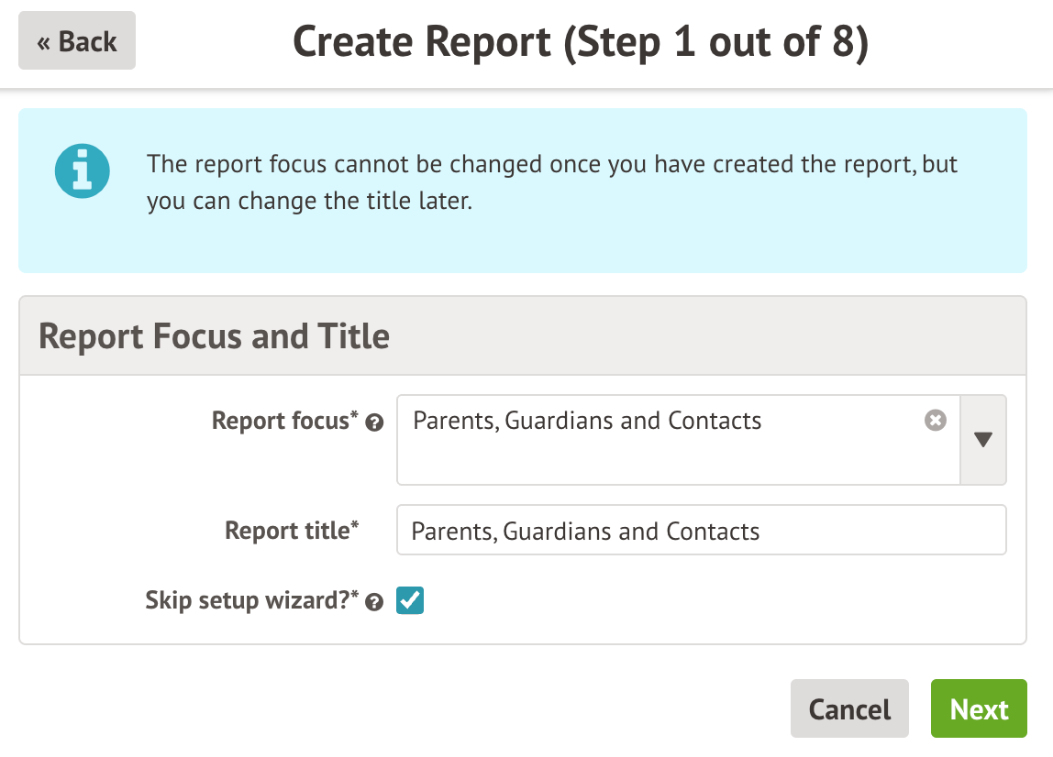The height and width of the screenshot is (757, 1053).
Task: Click the selected Parents, Guardians and Contacts focus value
Action: (587, 421)
